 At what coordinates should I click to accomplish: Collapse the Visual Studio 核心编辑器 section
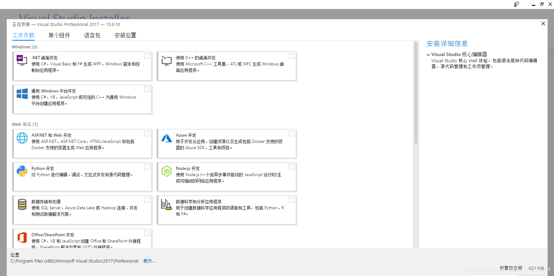coord(428,55)
